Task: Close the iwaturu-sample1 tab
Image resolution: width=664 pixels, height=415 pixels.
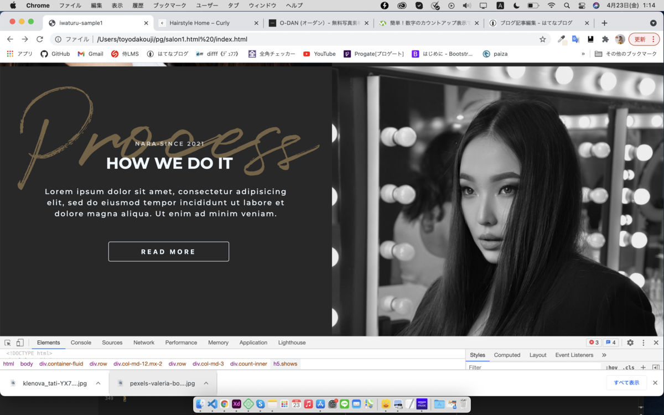Action: [146, 23]
